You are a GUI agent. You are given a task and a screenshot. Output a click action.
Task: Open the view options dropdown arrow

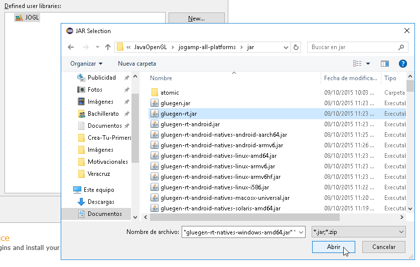[x=368, y=64]
